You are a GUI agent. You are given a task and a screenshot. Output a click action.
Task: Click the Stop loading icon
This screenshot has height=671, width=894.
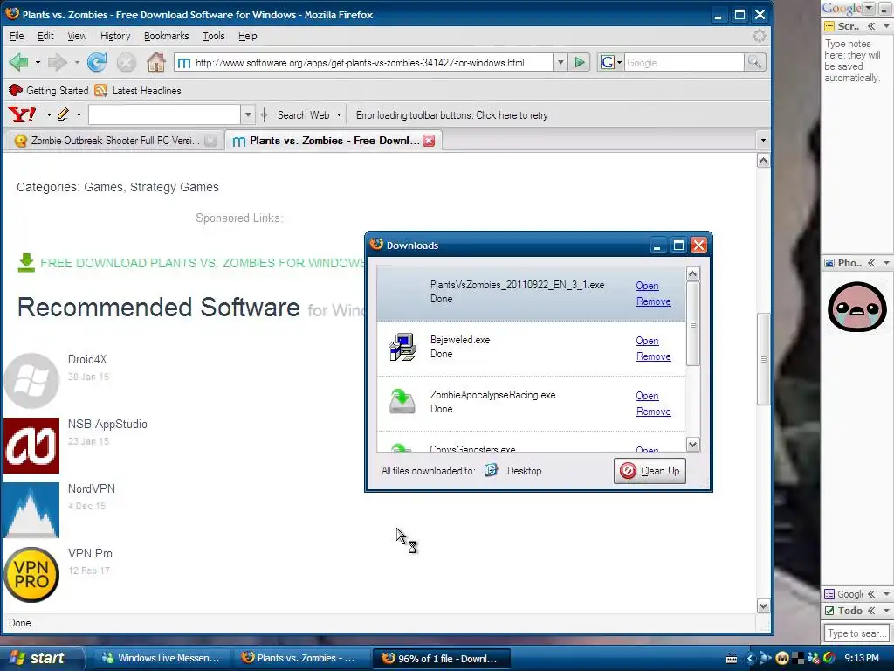click(x=126, y=62)
